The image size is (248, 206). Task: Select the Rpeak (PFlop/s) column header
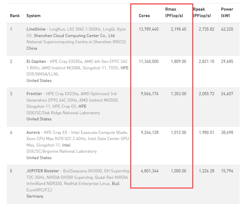[x=202, y=13]
